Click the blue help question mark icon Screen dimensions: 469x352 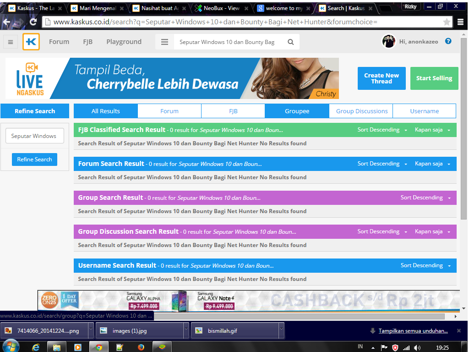(448, 41)
